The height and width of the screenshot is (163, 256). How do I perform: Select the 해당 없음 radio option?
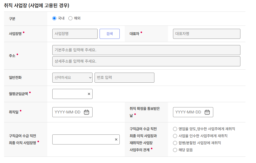(x=175, y=150)
